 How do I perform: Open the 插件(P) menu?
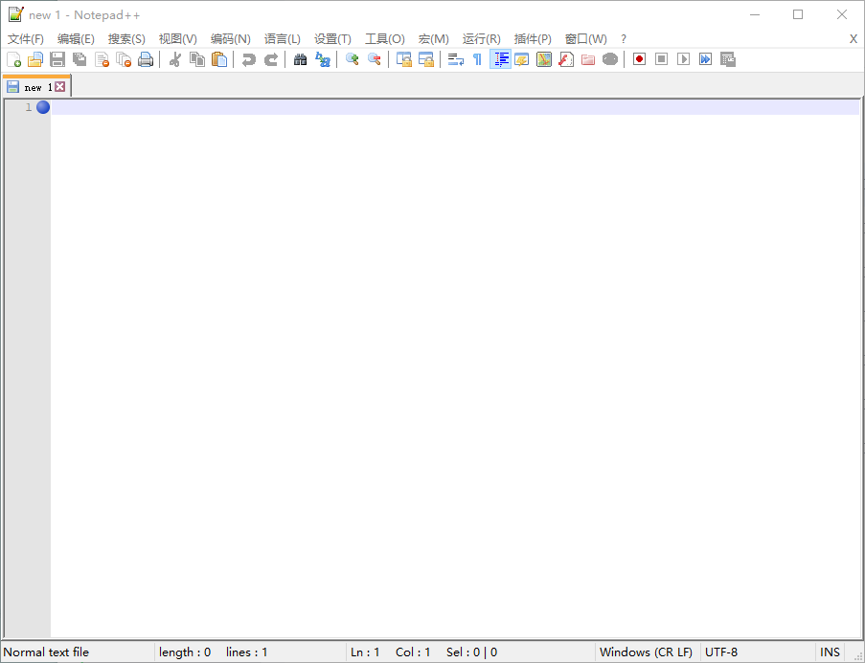point(533,39)
